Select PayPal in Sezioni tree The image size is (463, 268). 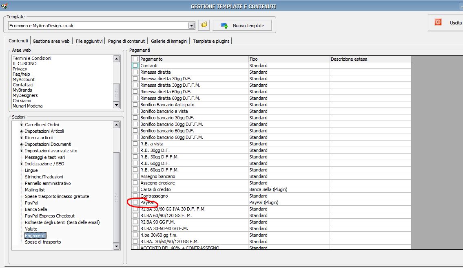click(x=31, y=203)
